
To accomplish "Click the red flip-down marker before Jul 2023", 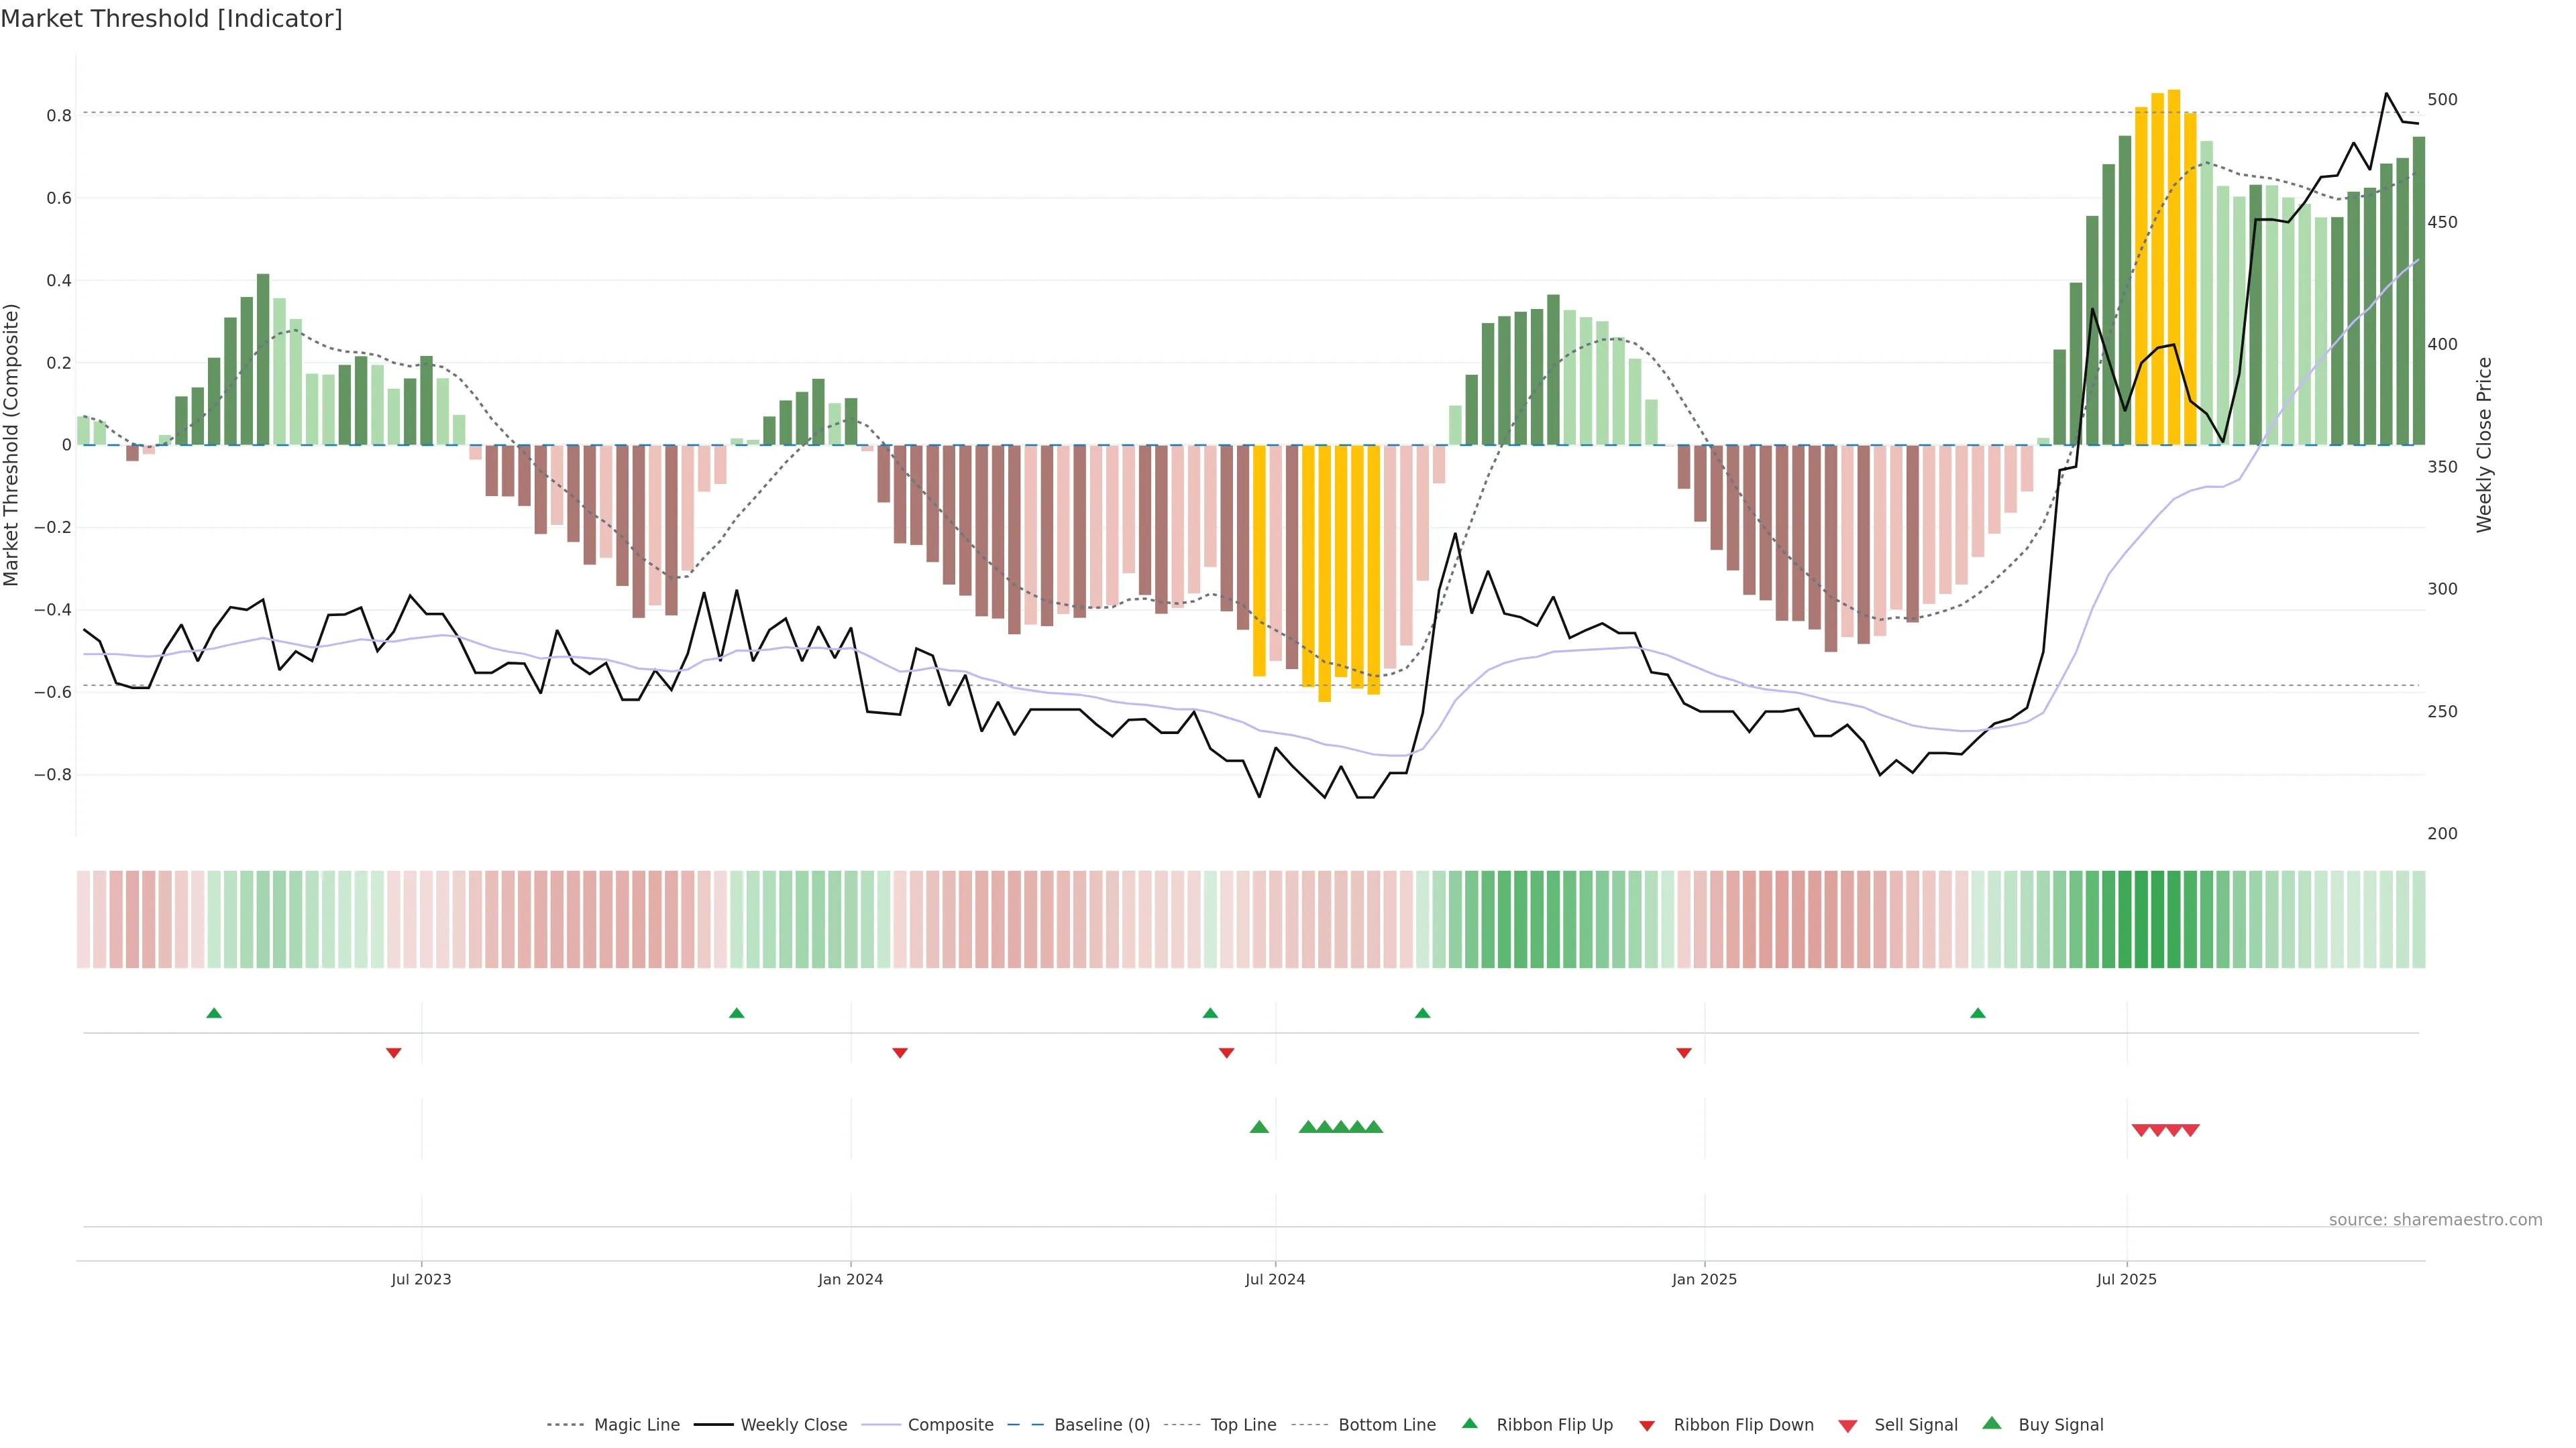I will pos(394,1053).
